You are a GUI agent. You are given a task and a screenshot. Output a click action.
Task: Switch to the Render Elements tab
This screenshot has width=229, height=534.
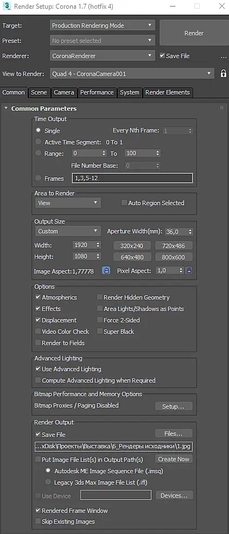(167, 92)
